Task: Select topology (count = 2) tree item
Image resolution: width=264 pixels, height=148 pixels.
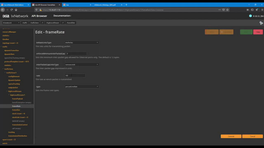Action: coord(10,43)
